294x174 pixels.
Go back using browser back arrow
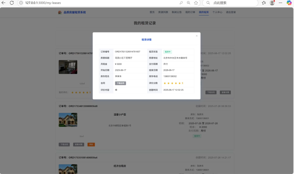[x=3, y=3]
